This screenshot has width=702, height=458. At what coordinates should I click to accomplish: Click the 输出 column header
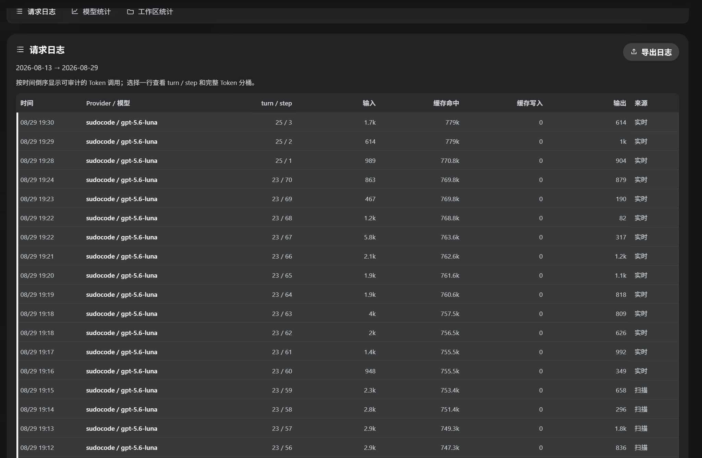[620, 103]
